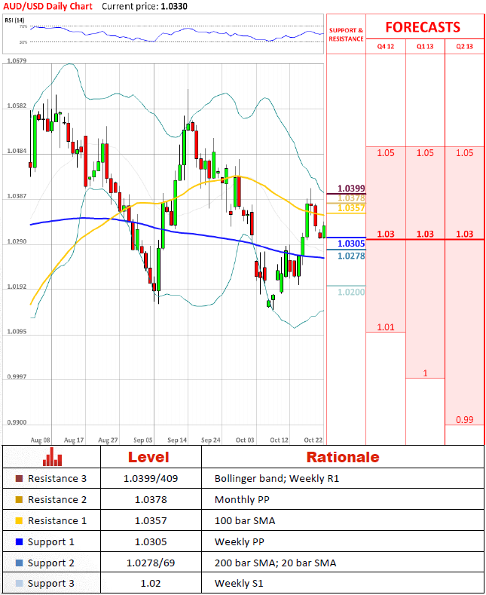Click the 1.0095 price axis label
The width and height of the screenshot is (486, 595).
pyautogui.click(x=17, y=332)
